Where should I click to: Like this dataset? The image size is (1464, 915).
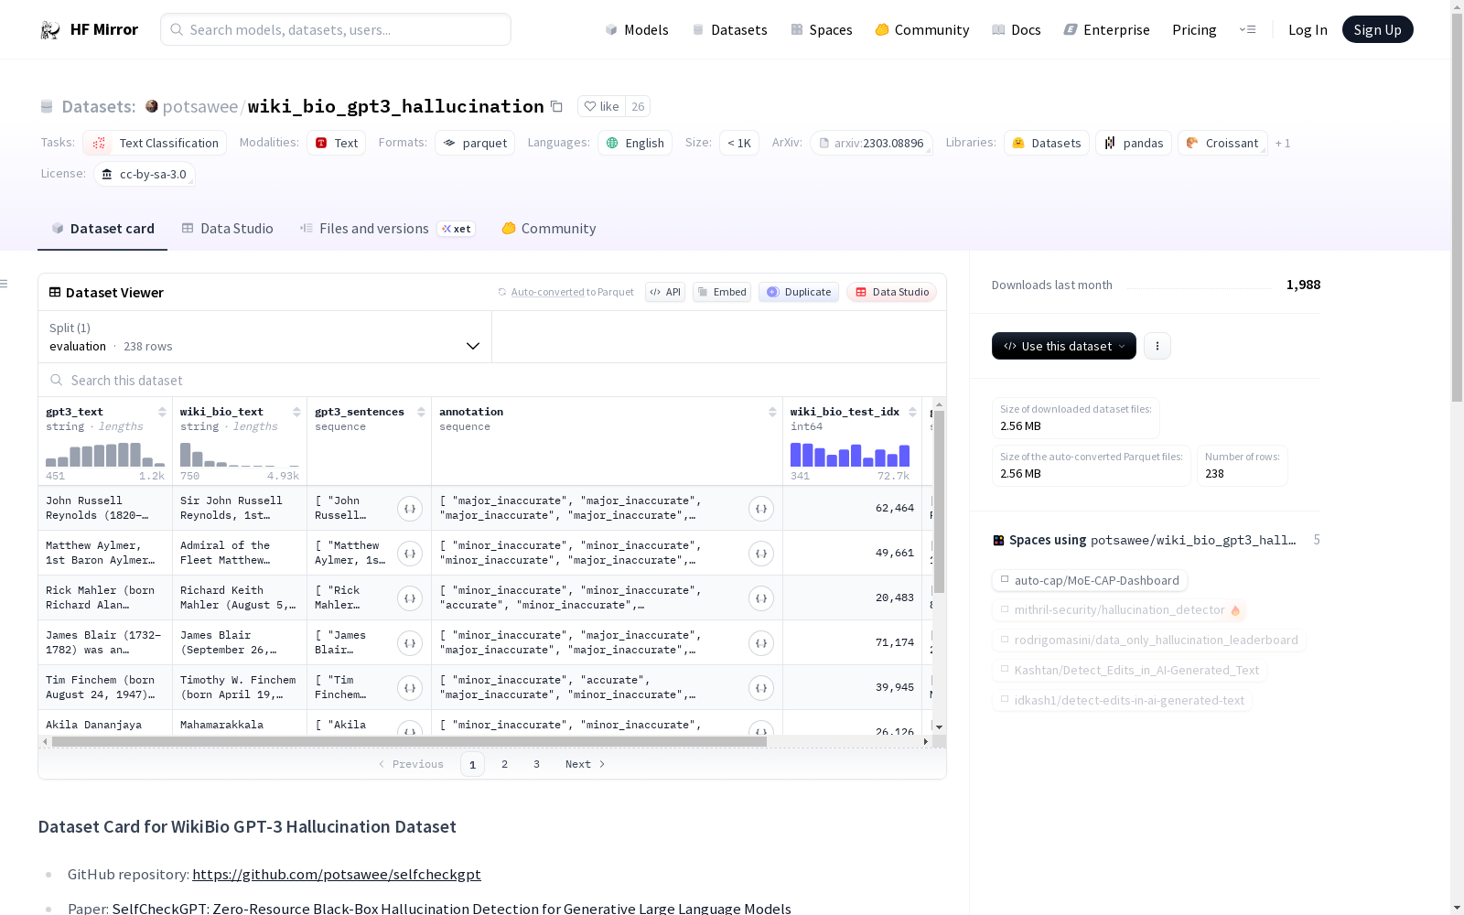coord(602,107)
